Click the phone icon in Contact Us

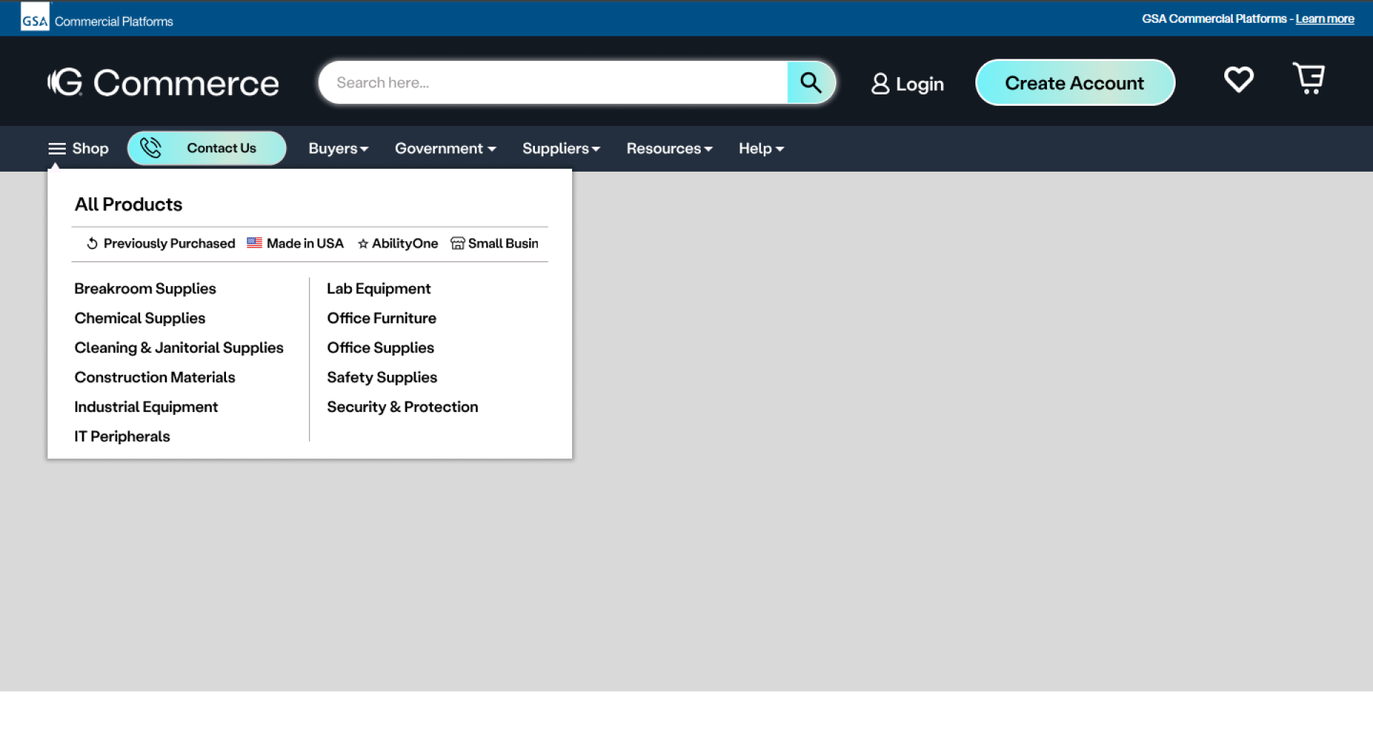click(150, 148)
